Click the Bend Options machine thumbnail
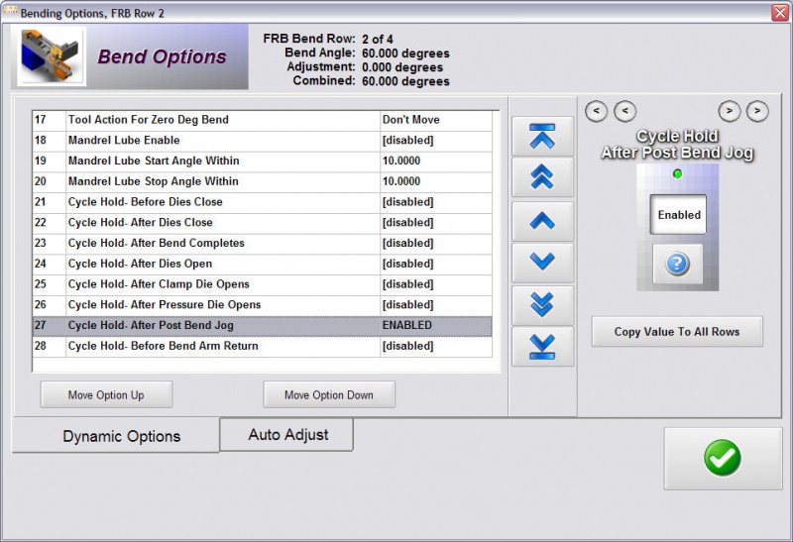This screenshot has height=542, width=793. point(52,56)
